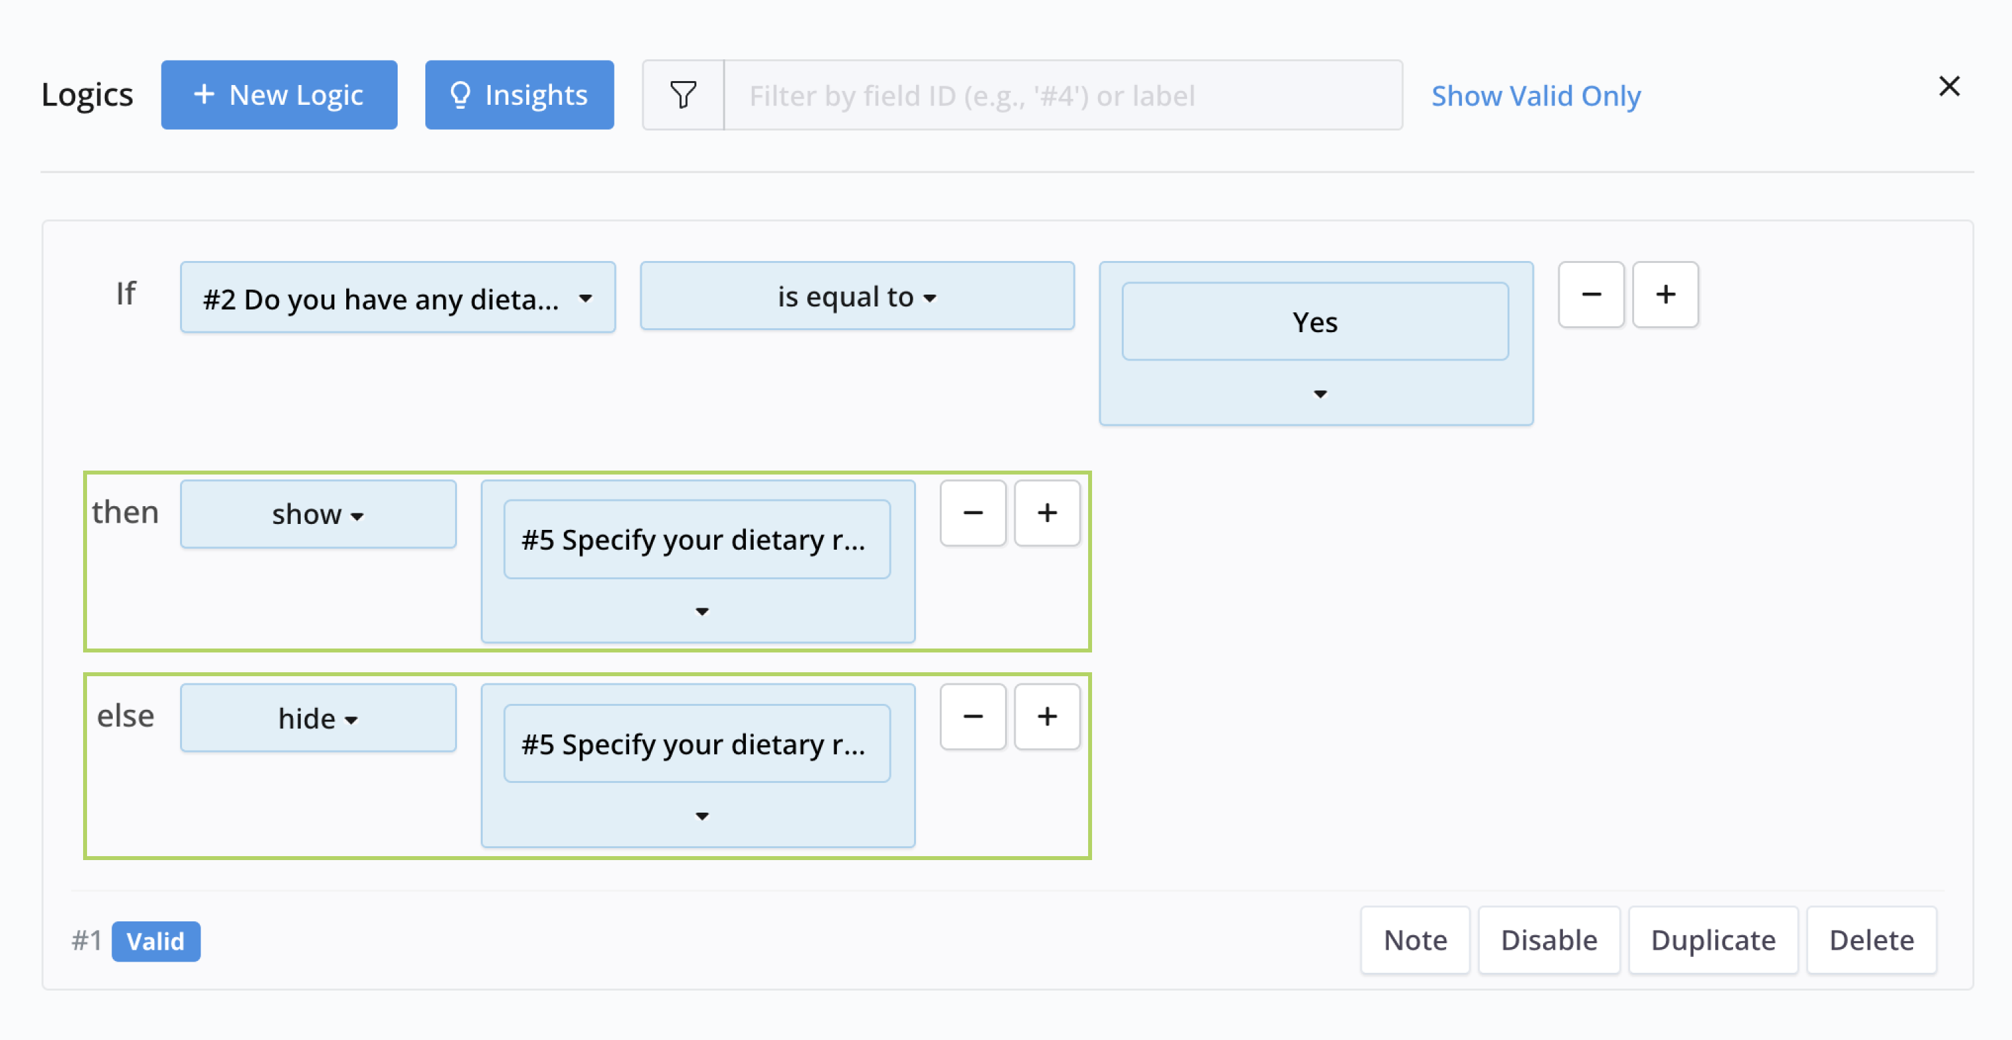Duplicate logic rule #1

click(x=1712, y=940)
